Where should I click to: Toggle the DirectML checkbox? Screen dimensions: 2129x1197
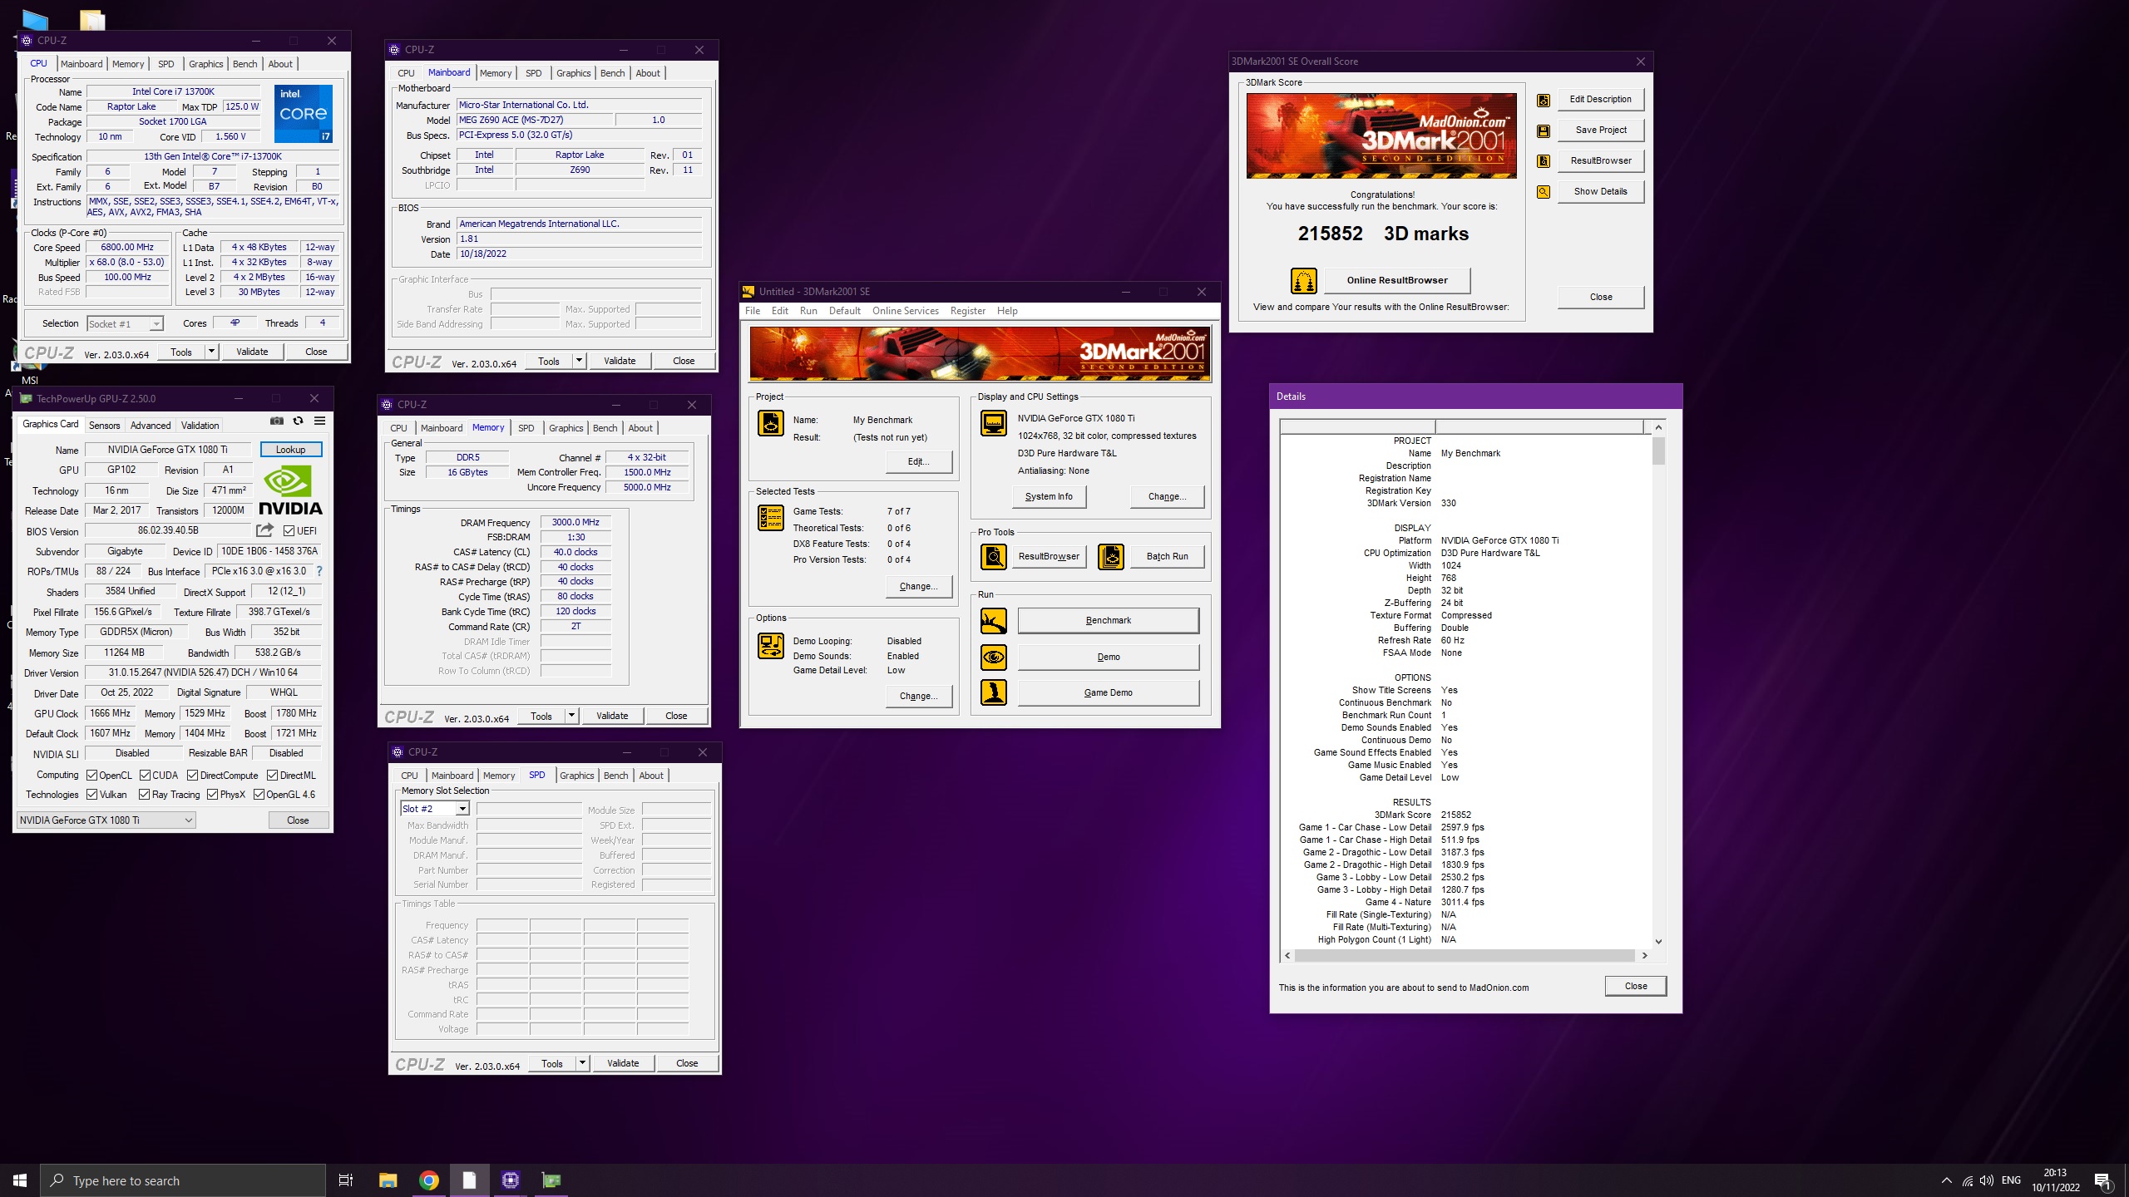coord(273,776)
